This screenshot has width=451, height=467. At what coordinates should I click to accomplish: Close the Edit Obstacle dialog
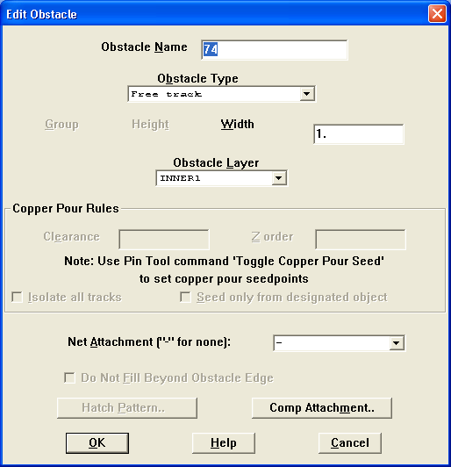point(437,14)
